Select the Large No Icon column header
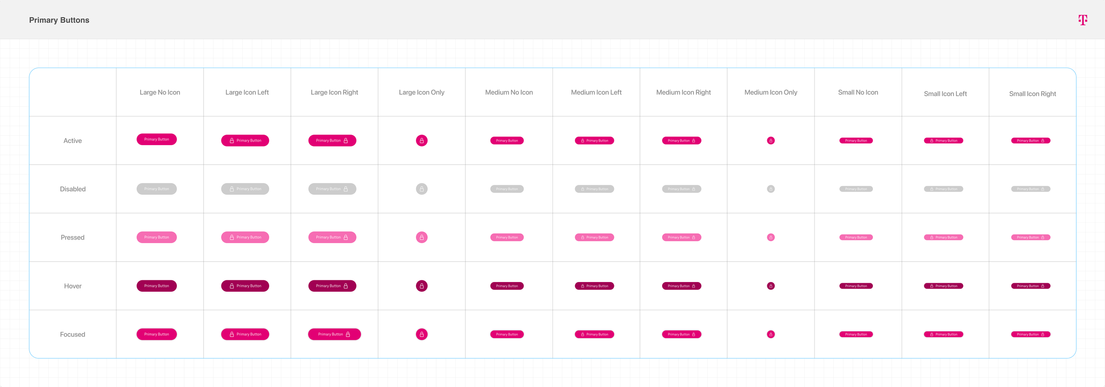 160,92
